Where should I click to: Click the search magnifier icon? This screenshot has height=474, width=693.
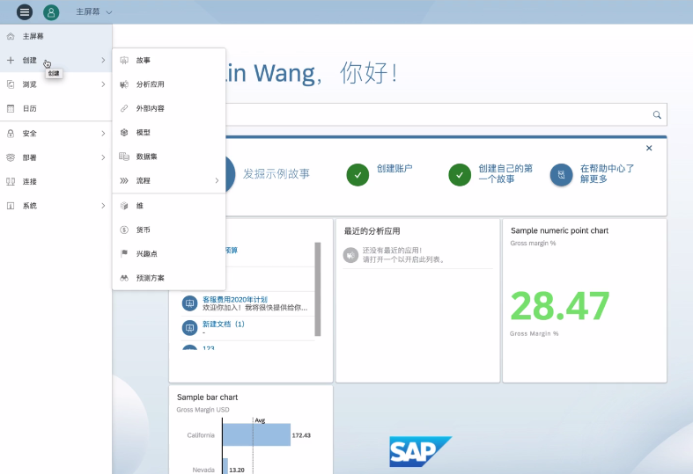click(x=657, y=114)
